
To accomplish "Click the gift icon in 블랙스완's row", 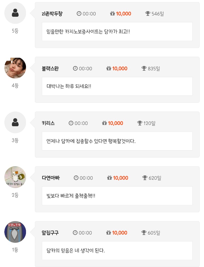I will point(109,68).
